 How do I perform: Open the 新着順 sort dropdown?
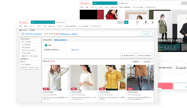pyautogui.click(x=136, y=62)
